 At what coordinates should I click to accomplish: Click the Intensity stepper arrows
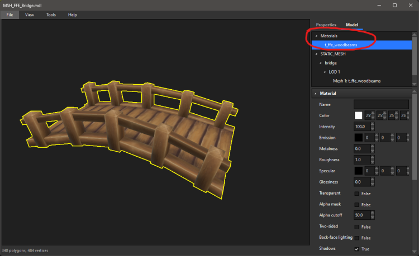[x=371, y=127]
